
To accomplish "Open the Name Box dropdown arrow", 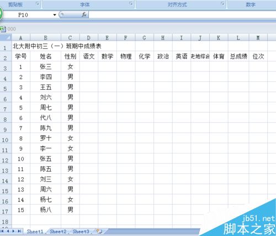I will pyautogui.click(x=55, y=15).
